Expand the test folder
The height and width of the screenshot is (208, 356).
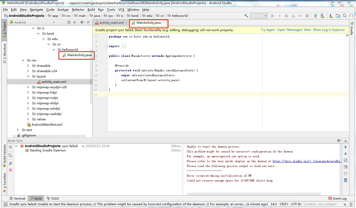click(18, 130)
